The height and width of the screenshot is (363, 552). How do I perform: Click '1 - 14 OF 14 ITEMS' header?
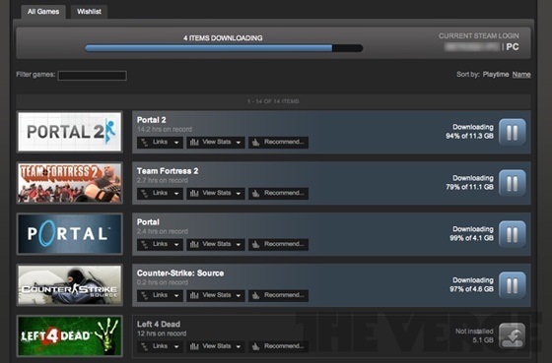point(273,101)
